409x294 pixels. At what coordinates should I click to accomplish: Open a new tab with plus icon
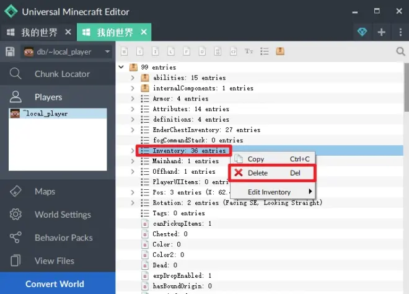coord(382,32)
